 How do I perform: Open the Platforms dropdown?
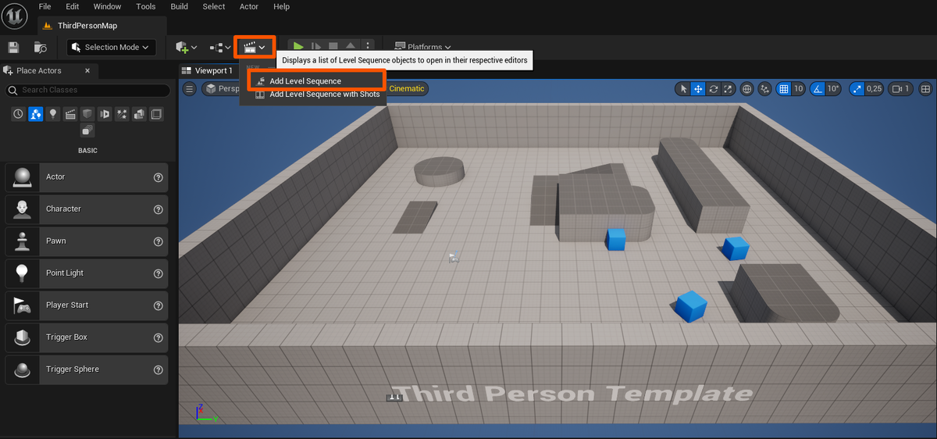[x=423, y=48]
